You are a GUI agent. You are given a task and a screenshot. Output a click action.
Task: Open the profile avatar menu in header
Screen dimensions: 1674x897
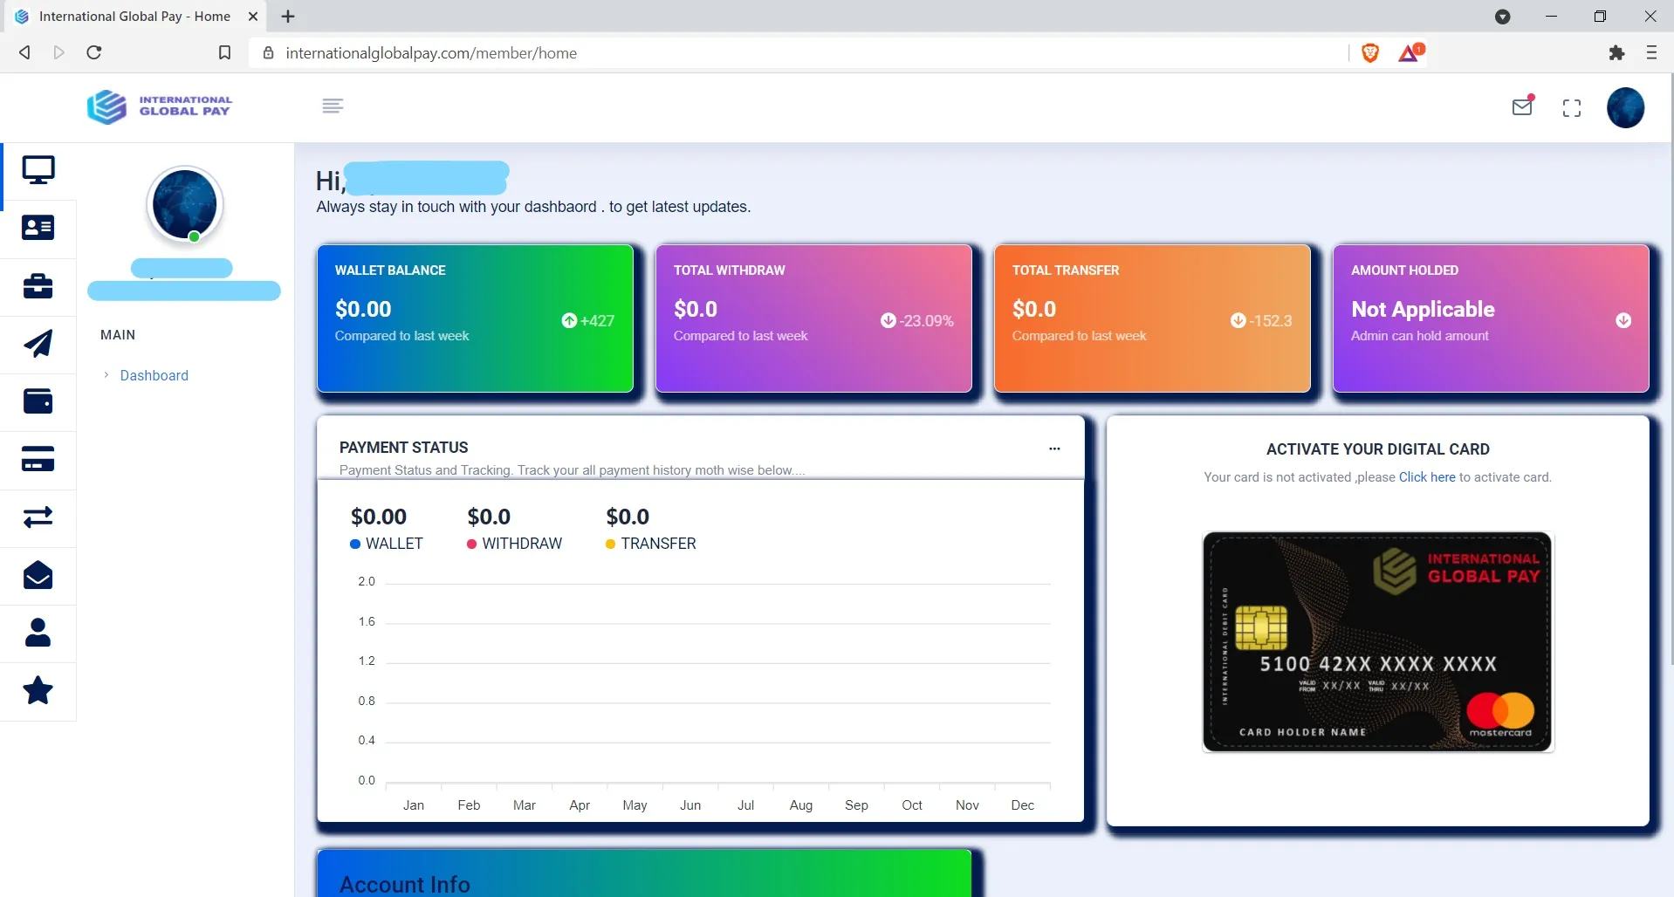click(1625, 108)
